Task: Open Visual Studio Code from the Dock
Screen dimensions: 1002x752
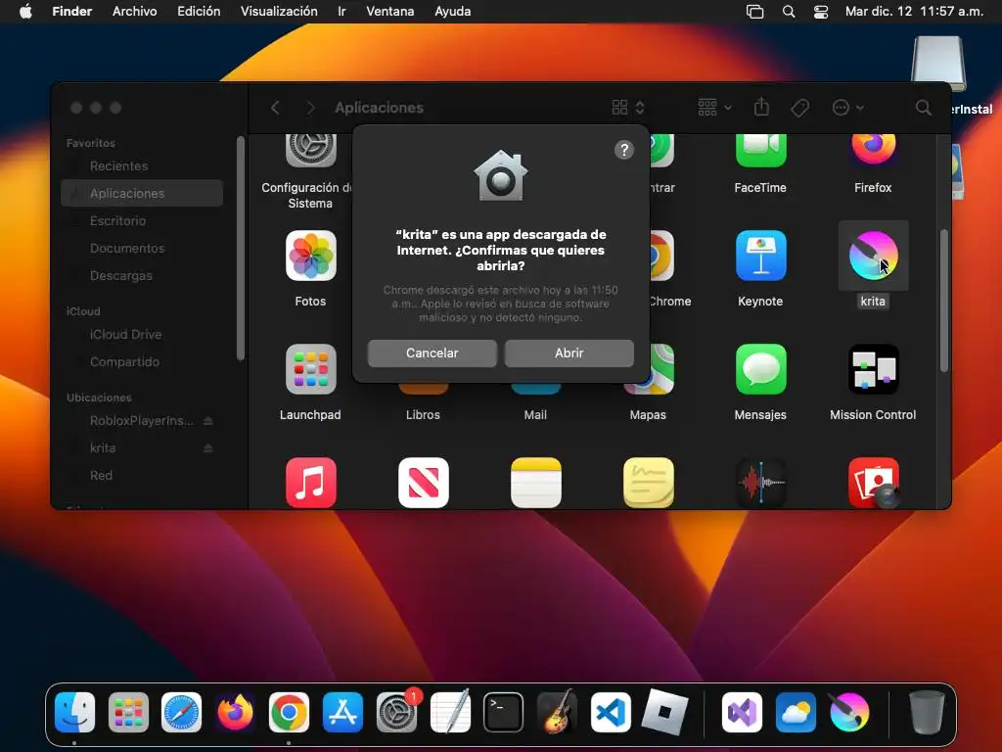Action: 611,713
